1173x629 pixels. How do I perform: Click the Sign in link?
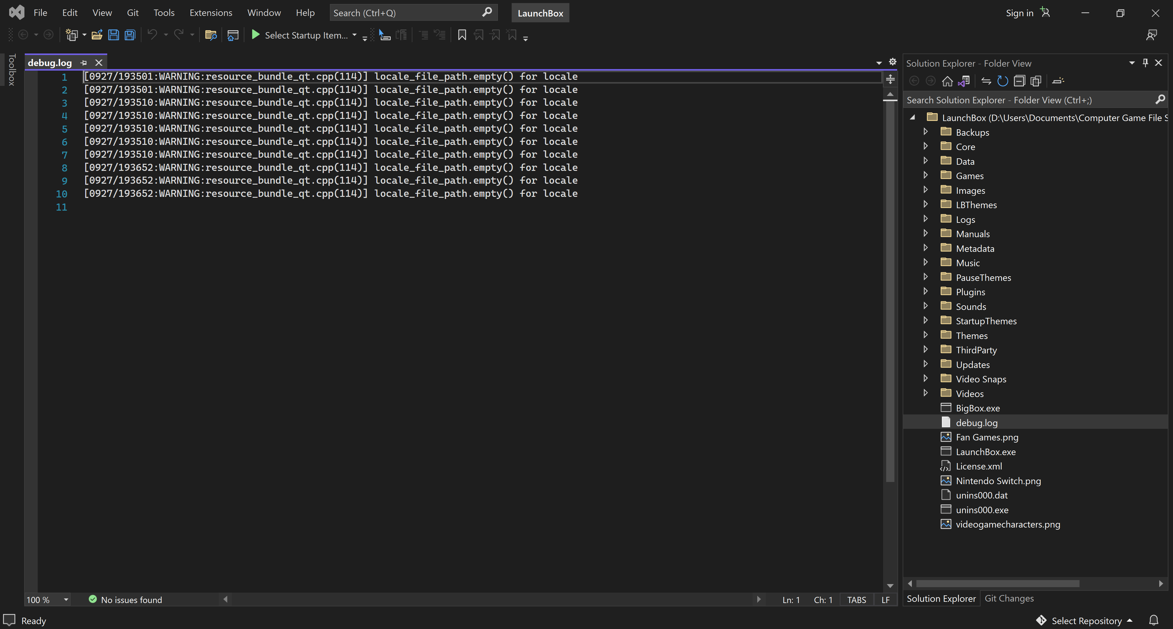click(1020, 13)
